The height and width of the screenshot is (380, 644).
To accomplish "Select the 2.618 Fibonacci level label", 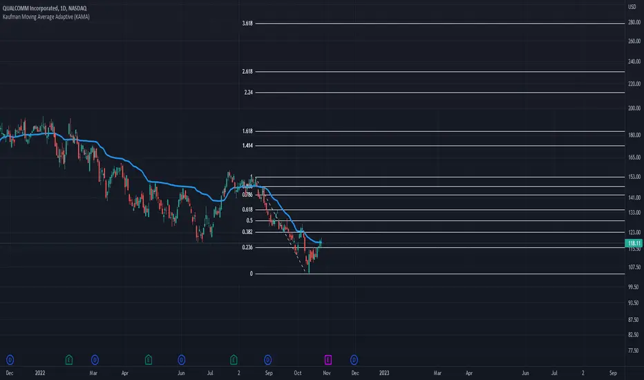I will coord(247,71).
